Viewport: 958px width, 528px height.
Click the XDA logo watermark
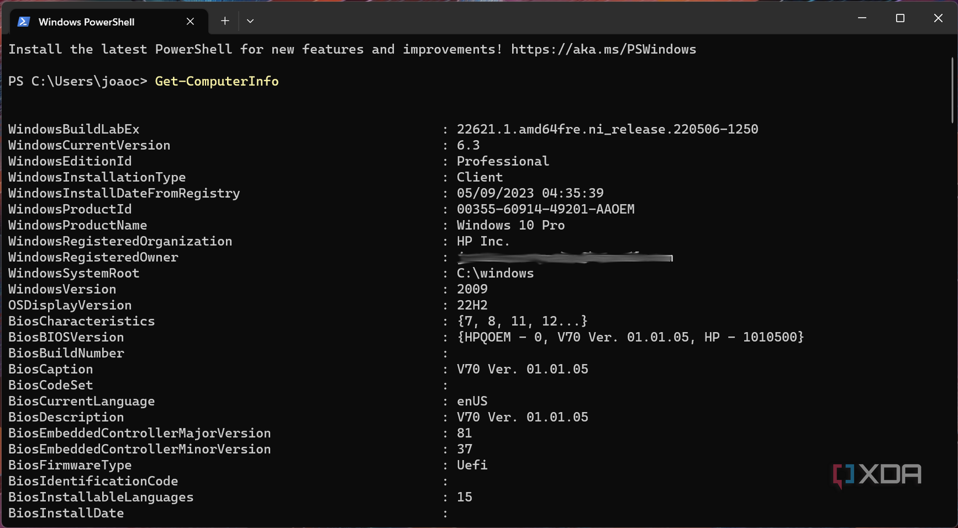877,474
